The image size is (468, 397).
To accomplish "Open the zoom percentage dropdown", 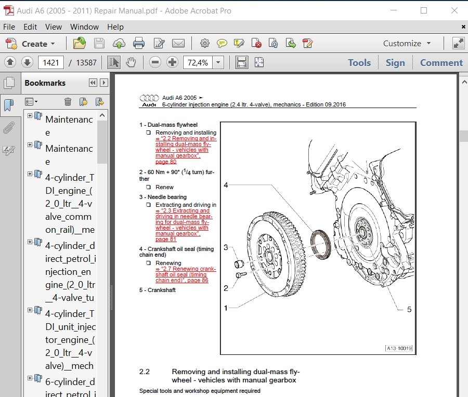I will (x=218, y=63).
